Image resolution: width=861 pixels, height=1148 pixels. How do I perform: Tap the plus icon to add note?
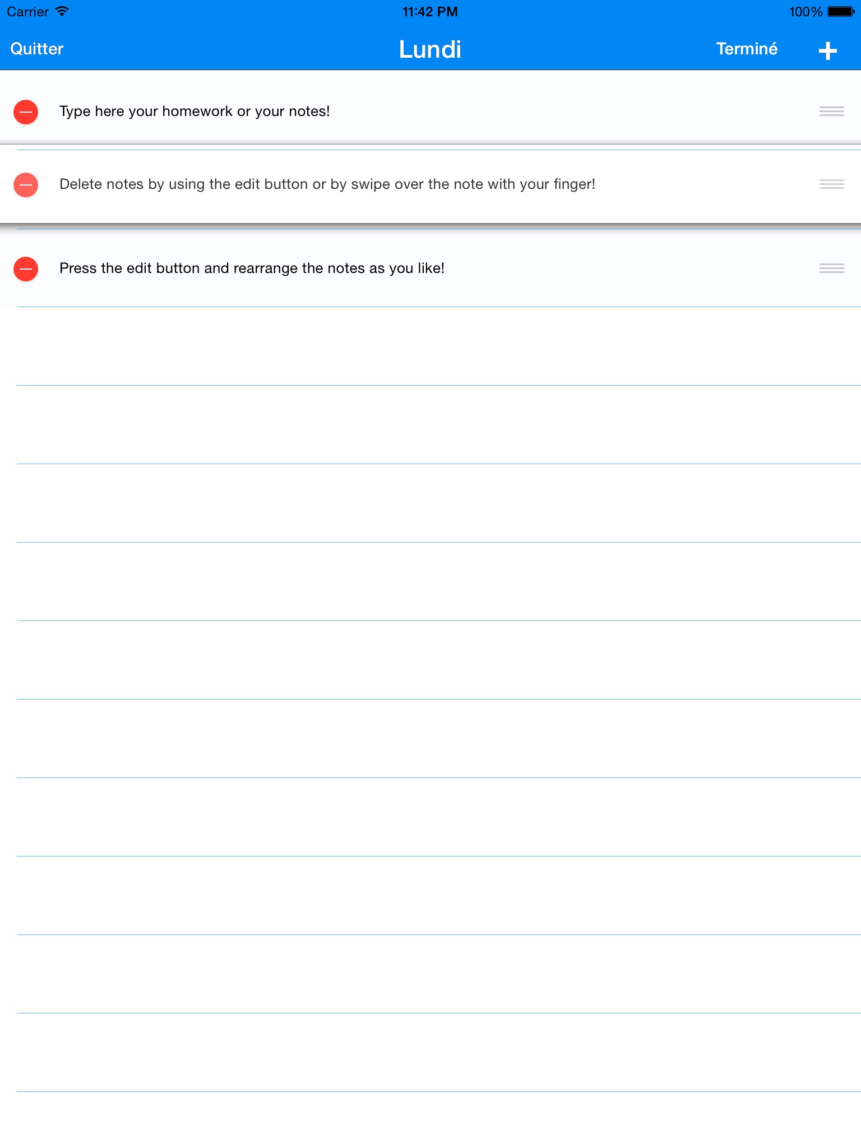click(x=827, y=50)
